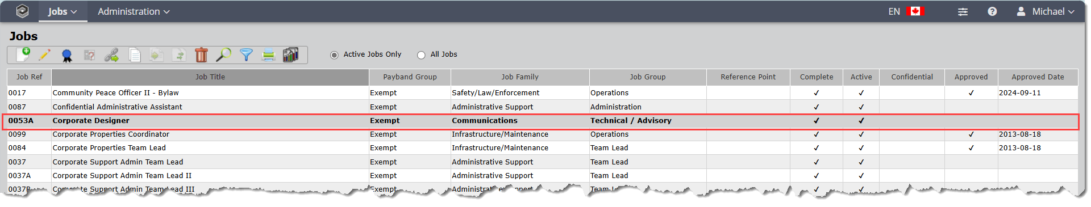
Task: Click the EN language selector
Action: point(894,11)
